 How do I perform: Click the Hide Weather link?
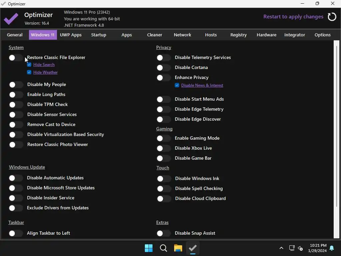tap(45, 72)
